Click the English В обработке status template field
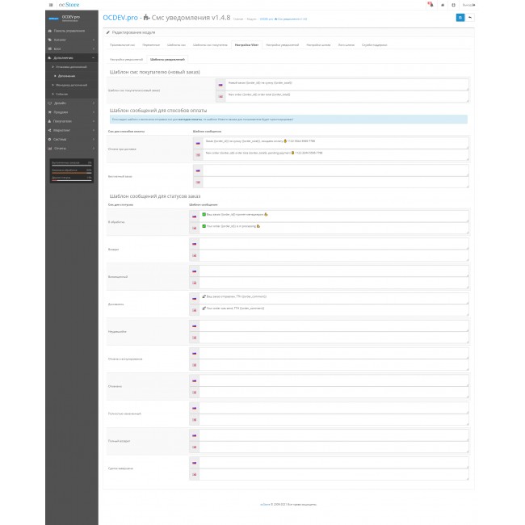525x525 pixels. pyautogui.click(x=331, y=226)
